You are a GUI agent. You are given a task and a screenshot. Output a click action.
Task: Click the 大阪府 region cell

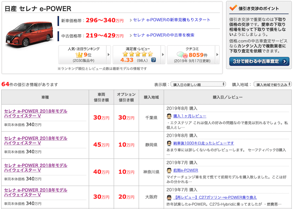pos(152,197)
